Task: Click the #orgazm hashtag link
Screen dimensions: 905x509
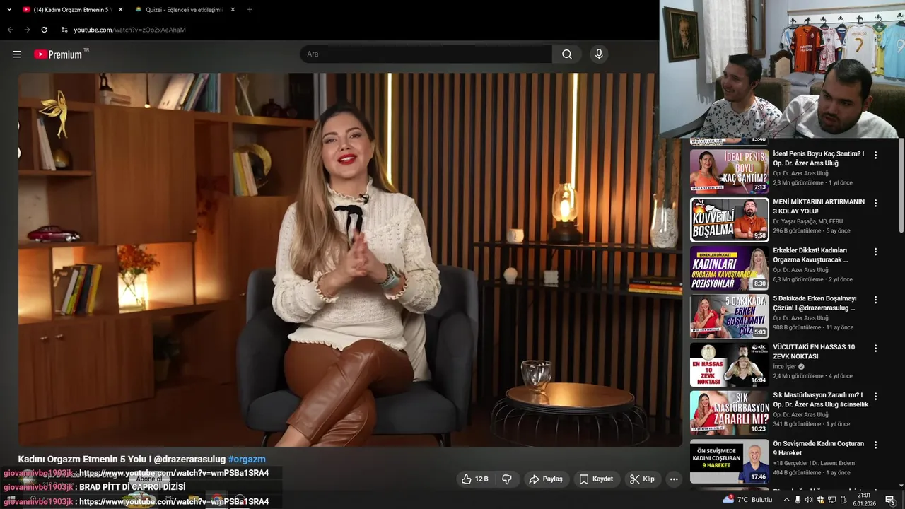Action: coord(247,459)
